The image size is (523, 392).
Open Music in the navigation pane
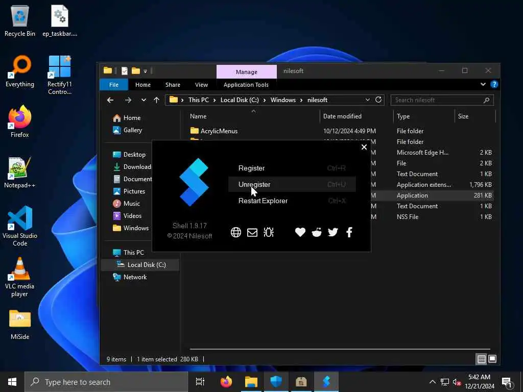tap(131, 203)
